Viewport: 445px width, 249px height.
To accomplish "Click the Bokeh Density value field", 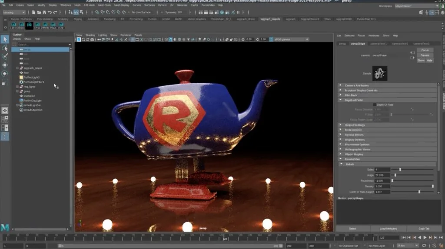I will click(382, 187).
